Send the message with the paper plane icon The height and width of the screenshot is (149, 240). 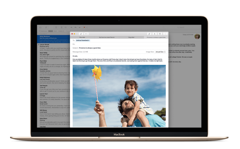(x=81, y=34)
